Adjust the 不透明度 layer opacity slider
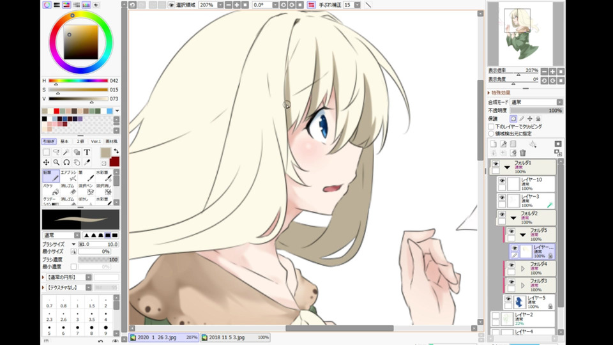This screenshot has width=613, height=345. click(536, 111)
